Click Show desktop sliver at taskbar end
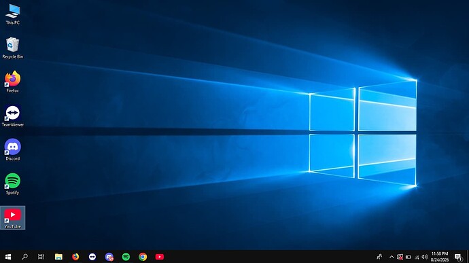The width and height of the screenshot is (469, 263). coord(468,257)
